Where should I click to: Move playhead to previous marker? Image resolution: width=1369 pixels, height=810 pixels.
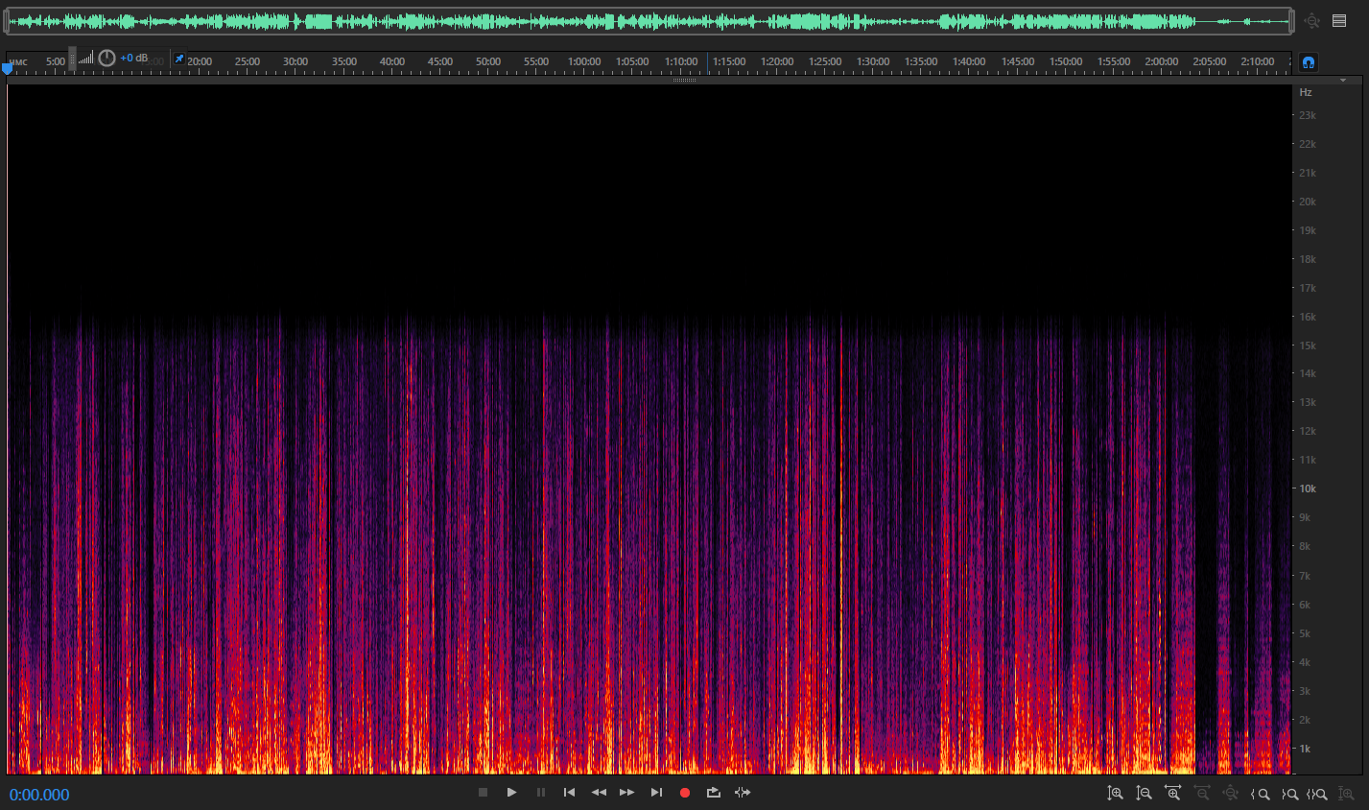point(569,793)
